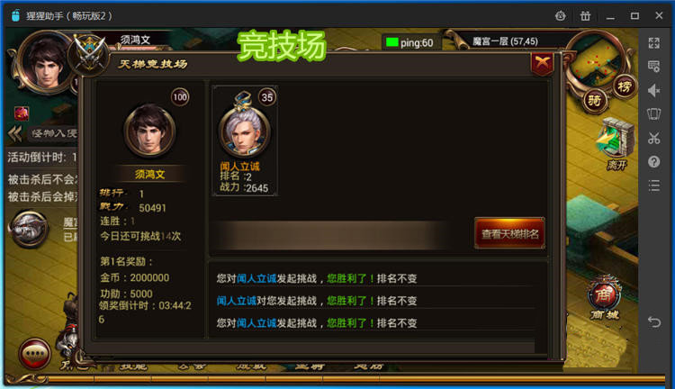Close the 天梯竞技场 arena dialog

[x=542, y=65]
